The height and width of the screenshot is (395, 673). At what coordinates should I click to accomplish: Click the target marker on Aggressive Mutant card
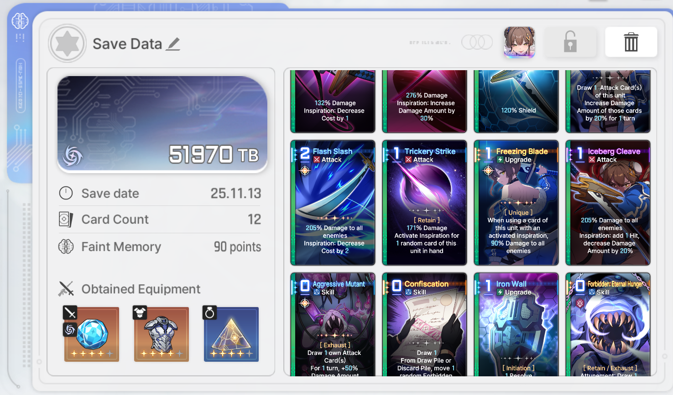305,303
